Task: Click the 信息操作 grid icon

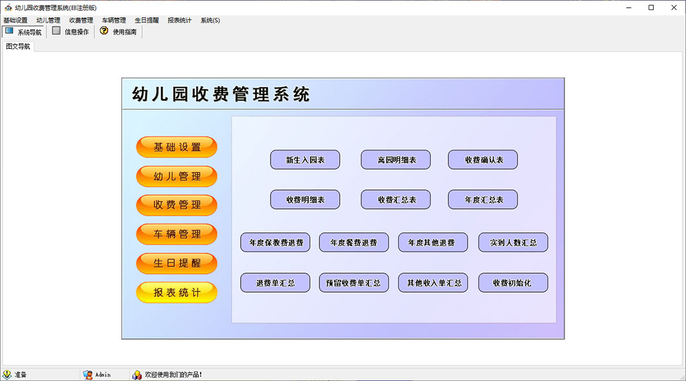Action: pyautogui.click(x=56, y=30)
